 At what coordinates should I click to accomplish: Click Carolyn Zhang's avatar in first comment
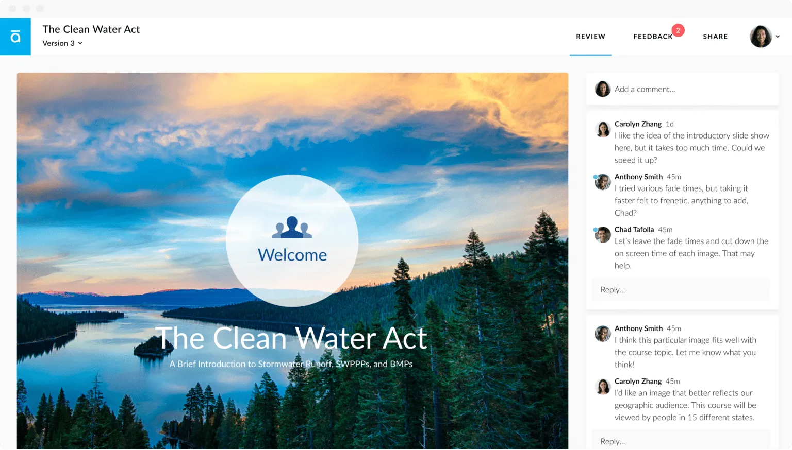pos(603,129)
